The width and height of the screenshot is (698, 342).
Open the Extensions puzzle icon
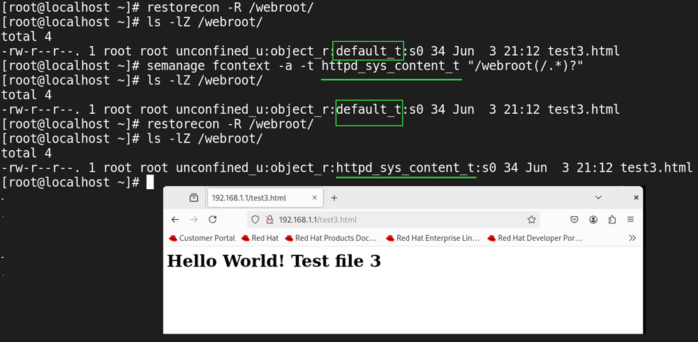[612, 220]
